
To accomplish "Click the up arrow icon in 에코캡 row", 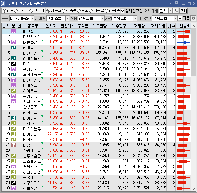I will 61,31.
